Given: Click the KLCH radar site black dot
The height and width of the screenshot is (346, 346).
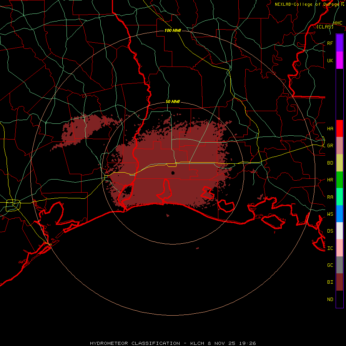Looking at the screenshot, I should (173, 173).
